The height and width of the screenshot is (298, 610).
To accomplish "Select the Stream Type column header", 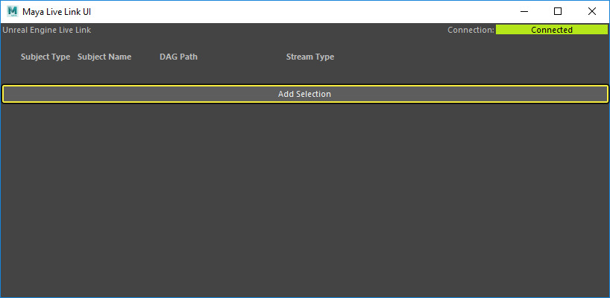I will click(x=310, y=57).
